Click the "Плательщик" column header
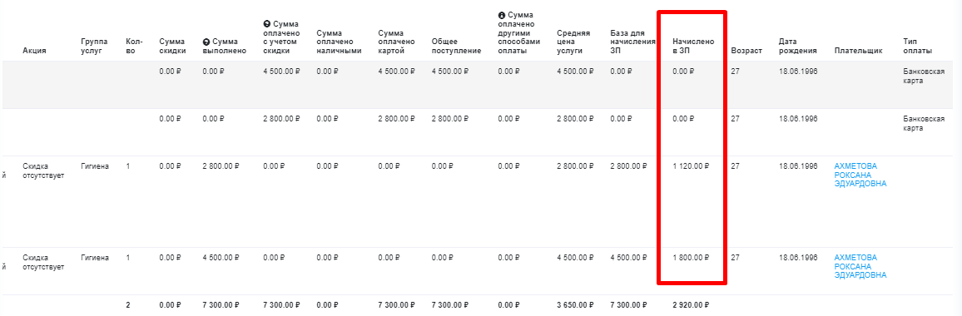The width and height of the screenshot is (962, 316). pos(858,51)
